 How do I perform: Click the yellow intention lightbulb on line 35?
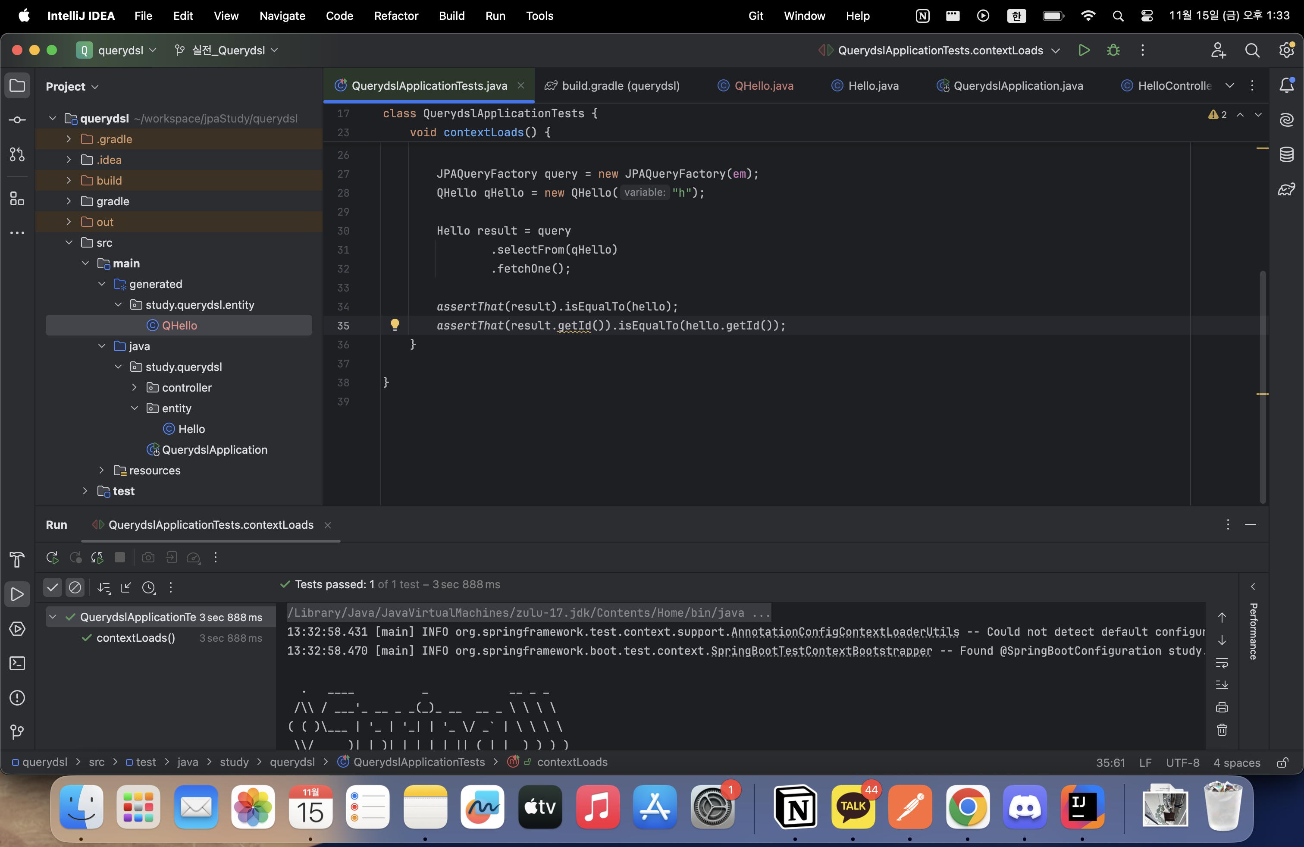click(395, 325)
